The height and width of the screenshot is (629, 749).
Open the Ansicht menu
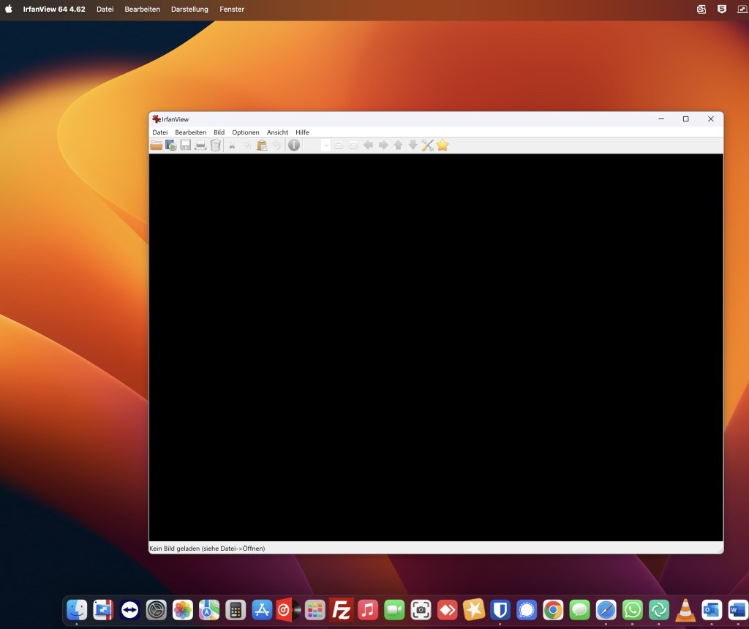coord(277,132)
